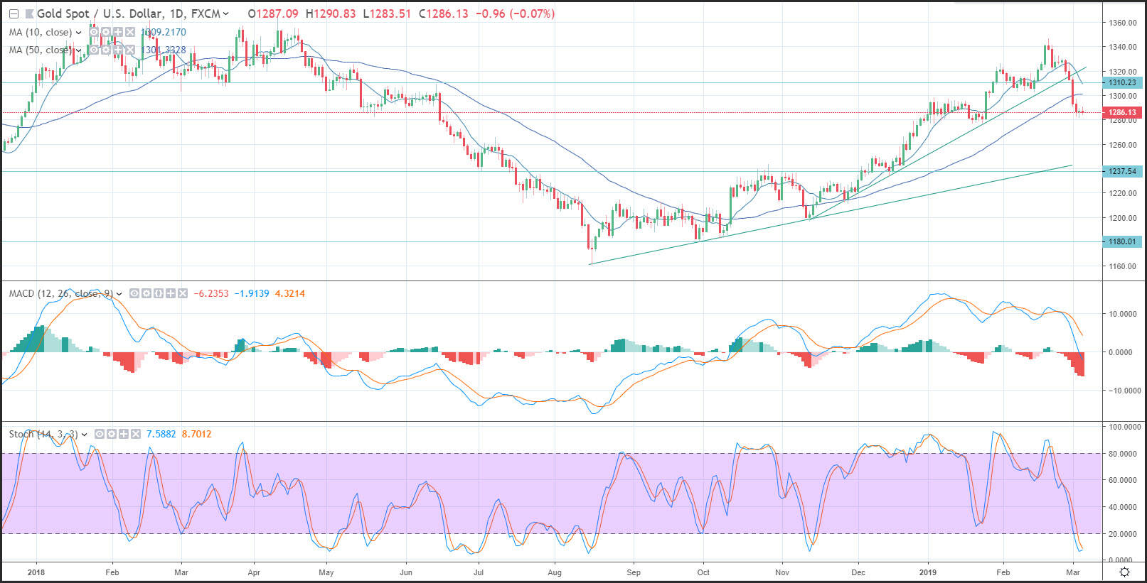
Task: Select the 1310.23 horizontal line price label
Action: pos(1122,82)
